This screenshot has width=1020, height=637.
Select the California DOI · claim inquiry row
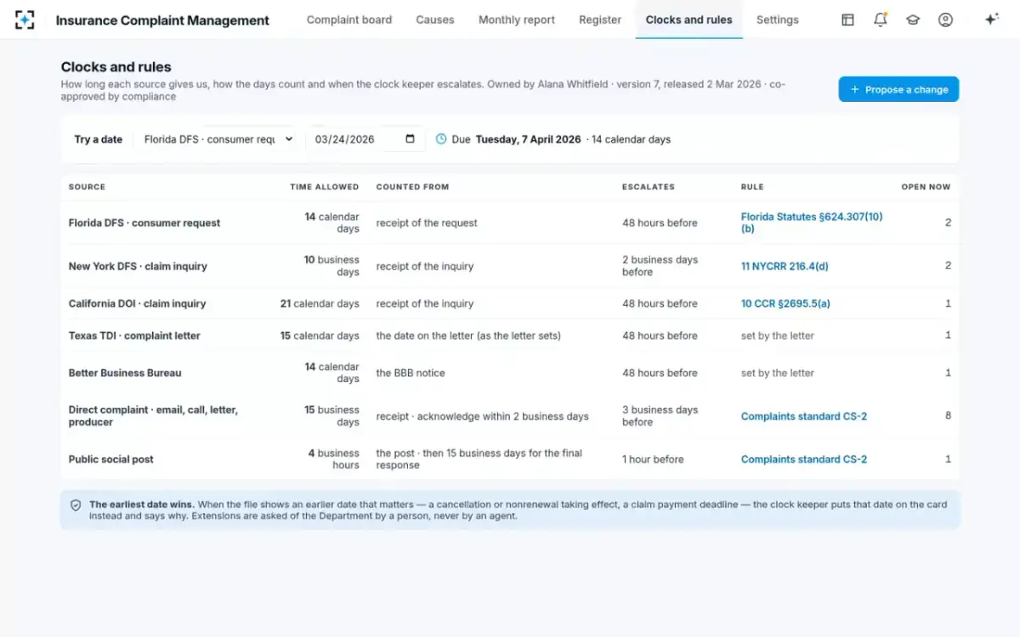[x=510, y=303]
